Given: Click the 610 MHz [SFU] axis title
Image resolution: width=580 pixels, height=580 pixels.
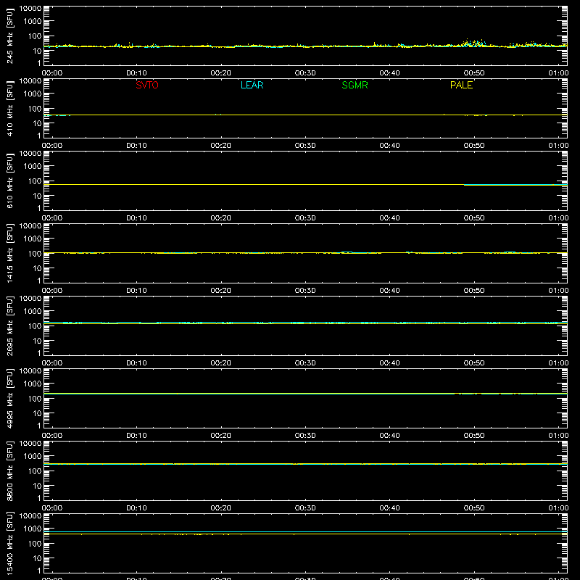Looking at the screenshot, I should [10, 181].
